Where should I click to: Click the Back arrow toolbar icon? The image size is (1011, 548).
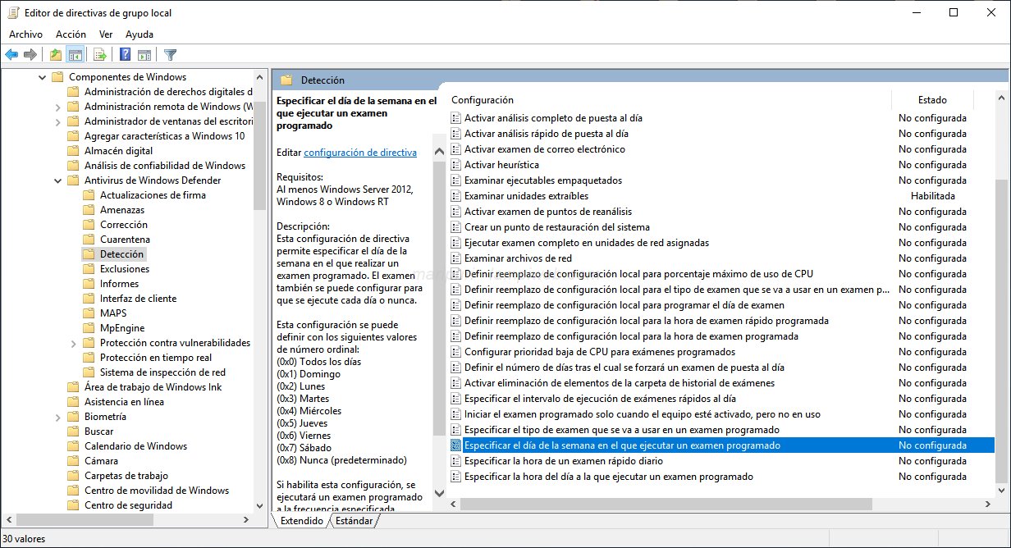click(11, 55)
